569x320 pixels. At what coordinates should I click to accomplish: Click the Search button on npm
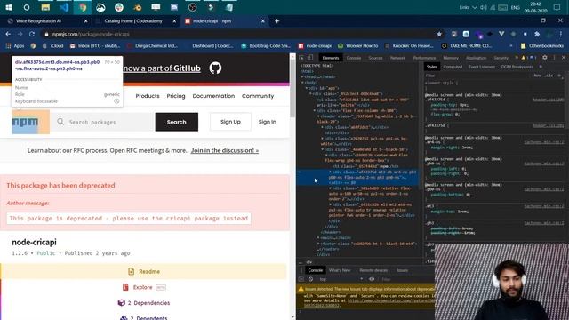pyautogui.click(x=177, y=122)
